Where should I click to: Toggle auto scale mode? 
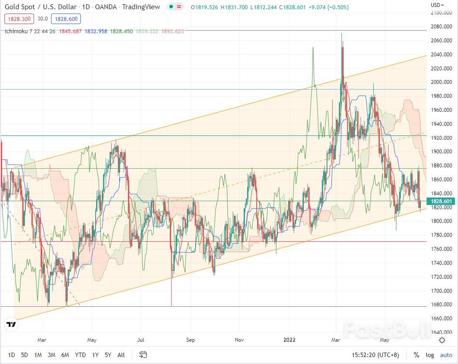click(446, 355)
